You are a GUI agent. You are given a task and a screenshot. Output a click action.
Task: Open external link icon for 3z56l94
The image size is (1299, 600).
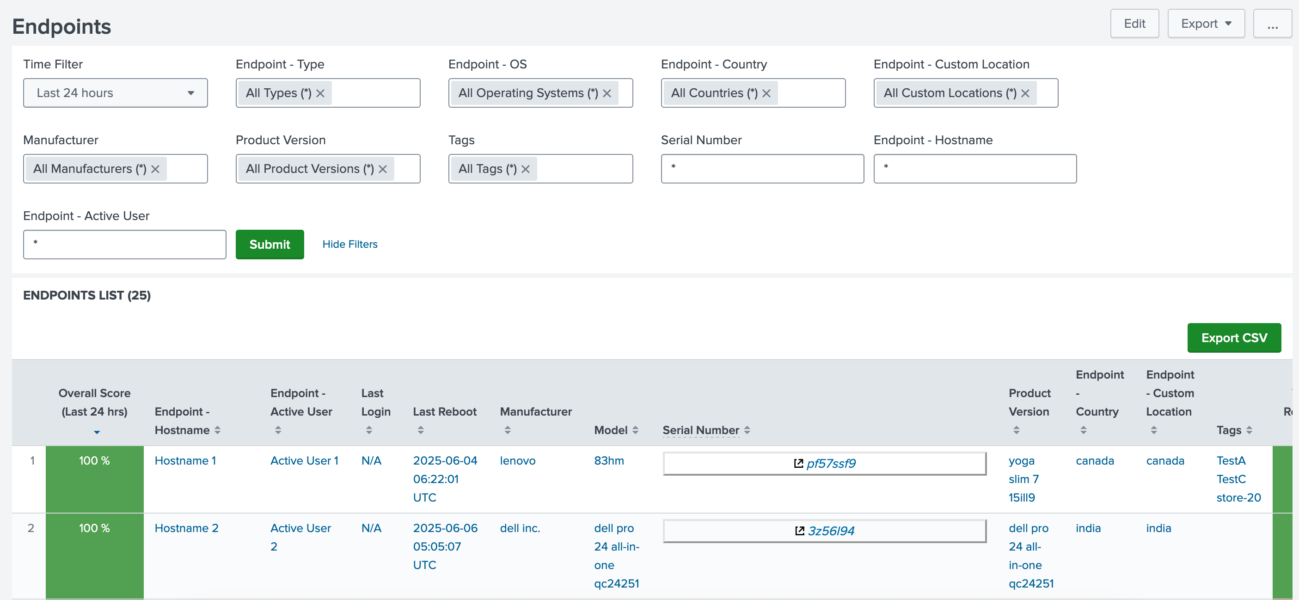[799, 530]
